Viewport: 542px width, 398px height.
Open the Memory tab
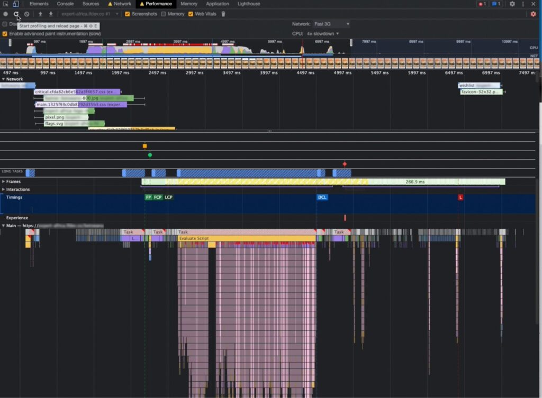(x=189, y=4)
